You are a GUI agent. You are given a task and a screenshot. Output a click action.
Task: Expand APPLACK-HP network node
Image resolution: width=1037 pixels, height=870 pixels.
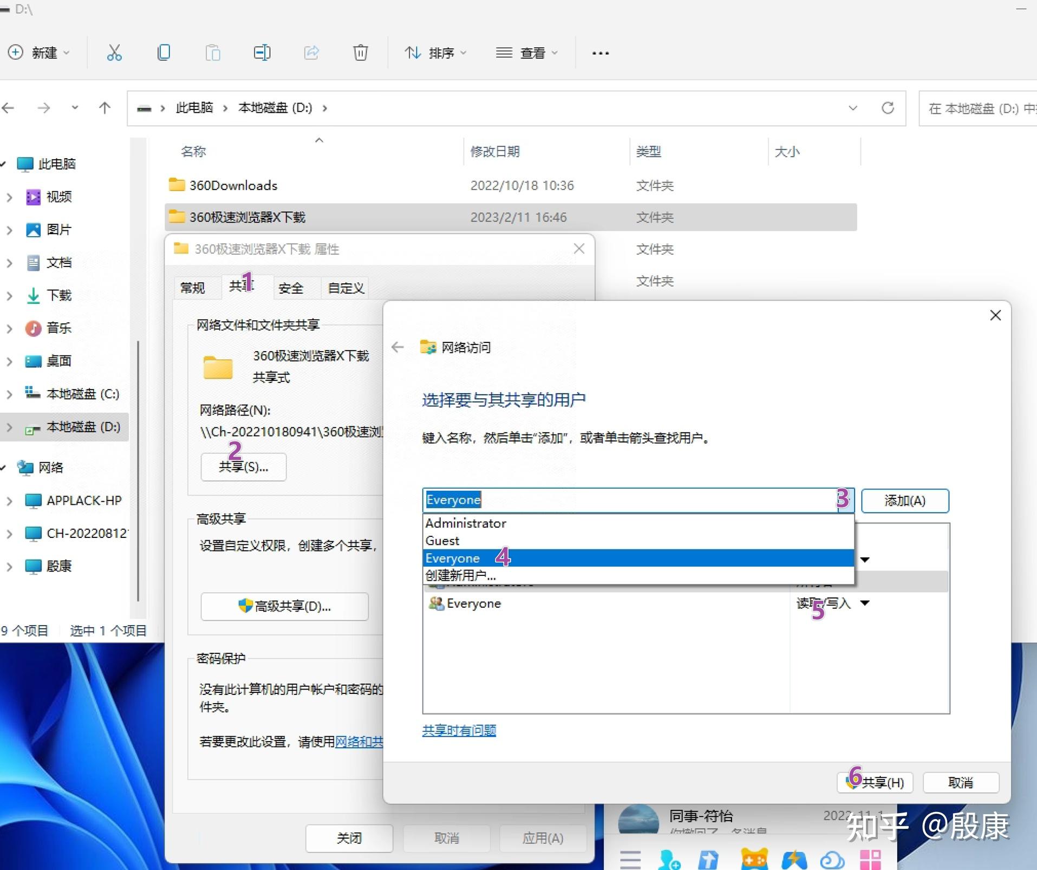pos(9,501)
